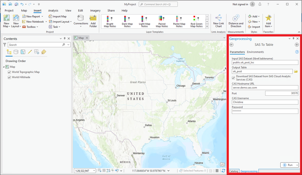Click the plus icon beside SAS To Table
The height and width of the screenshot is (175, 302).
(x=297, y=45)
